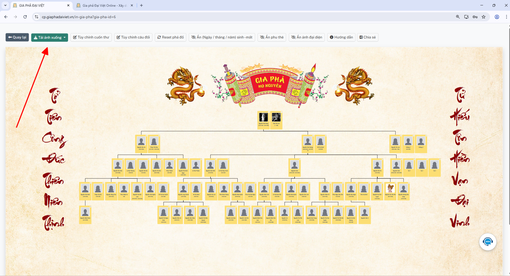510x276 pixels.
Task: Click the root ancestor photo thumbnail
Action: coord(263,117)
